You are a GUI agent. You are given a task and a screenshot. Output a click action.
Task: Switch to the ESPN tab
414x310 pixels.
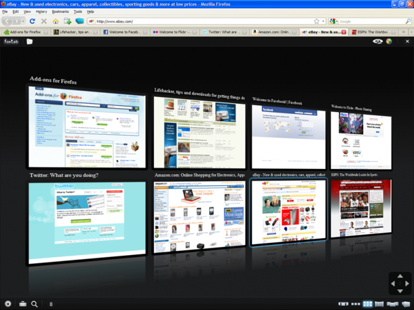point(373,32)
